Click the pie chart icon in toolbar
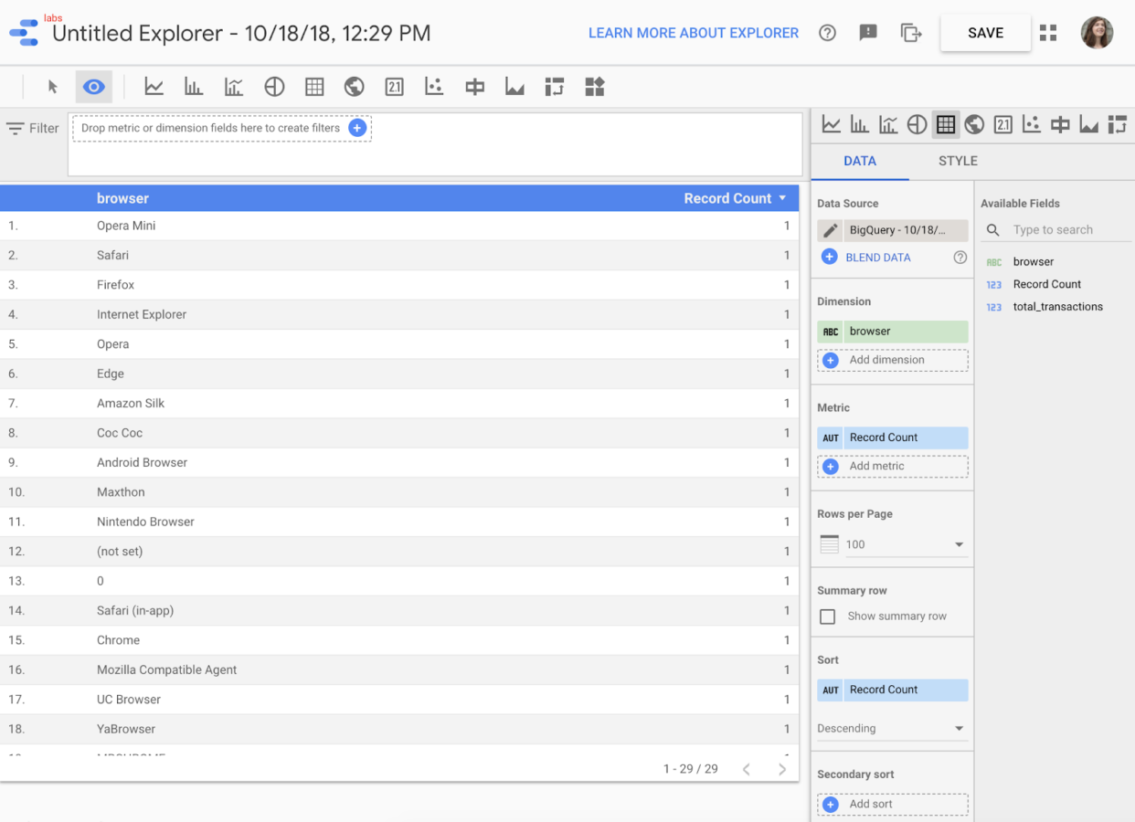Image resolution: width=1135 pixels, height=822 pixels. coord(274,87)
